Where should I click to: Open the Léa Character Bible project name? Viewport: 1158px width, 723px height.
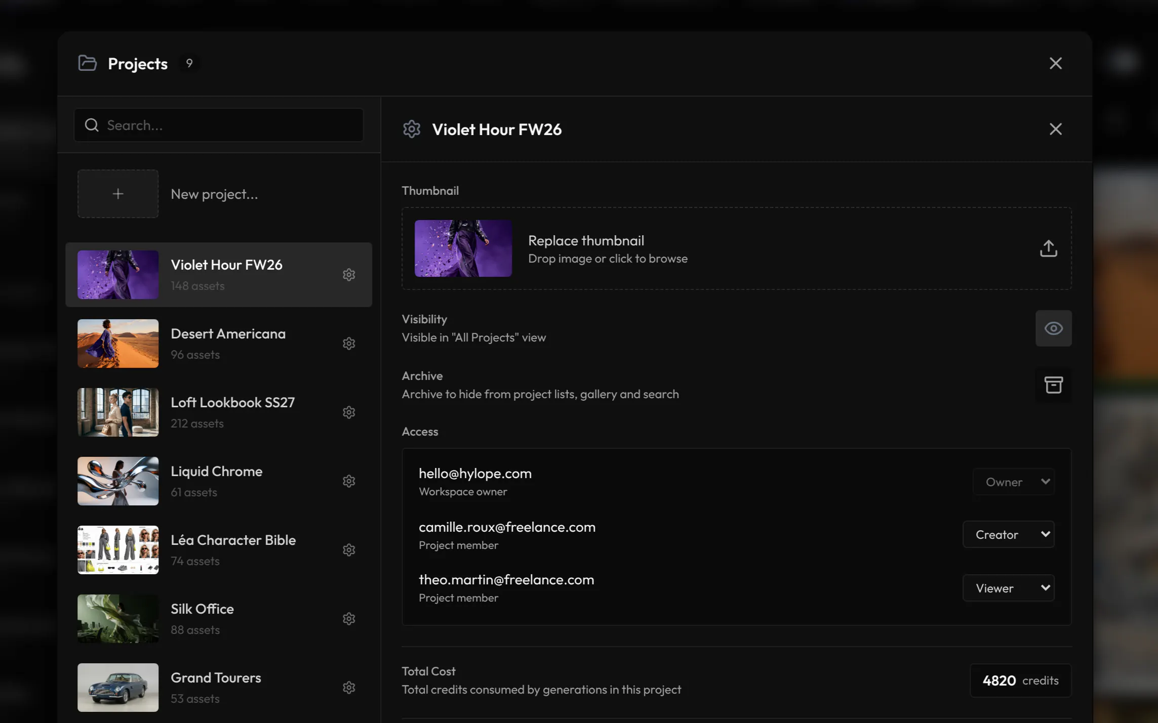[233, 540]
